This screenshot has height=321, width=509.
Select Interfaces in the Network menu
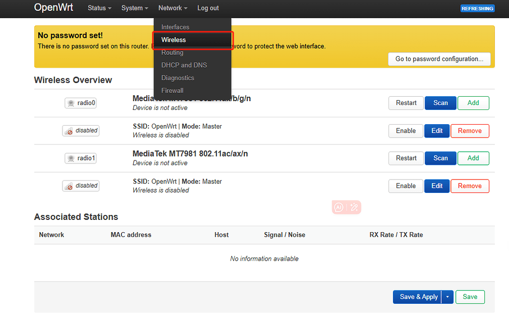pyautogui.click(x=175, y=27)
